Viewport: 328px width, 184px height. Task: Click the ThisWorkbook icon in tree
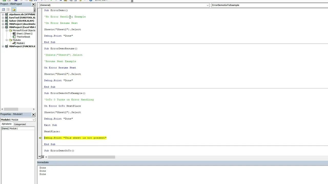(x=14, y=37)
